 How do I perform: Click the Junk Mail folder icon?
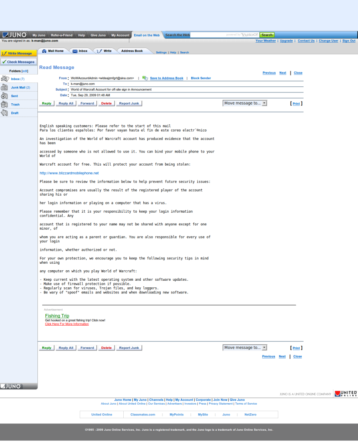(5, 88)
